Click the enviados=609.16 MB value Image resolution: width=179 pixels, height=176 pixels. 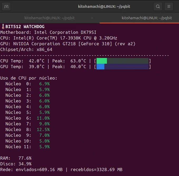[39, 170]
